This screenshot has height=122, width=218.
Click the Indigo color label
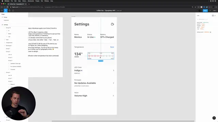tap(77, 70)
